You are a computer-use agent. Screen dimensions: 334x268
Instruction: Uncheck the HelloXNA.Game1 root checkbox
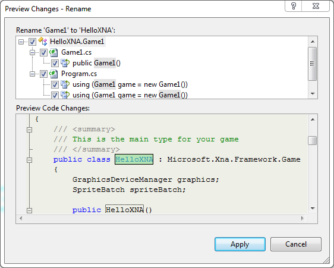[32, 42]
